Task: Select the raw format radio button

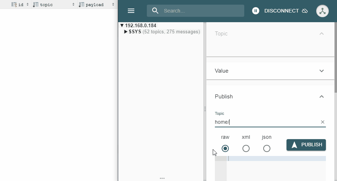Action: pos(225,148)
